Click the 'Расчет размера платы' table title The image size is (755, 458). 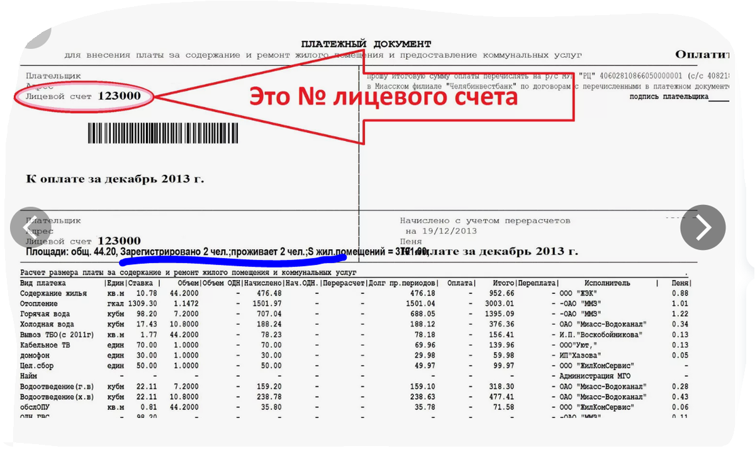[x=188, y=273]
